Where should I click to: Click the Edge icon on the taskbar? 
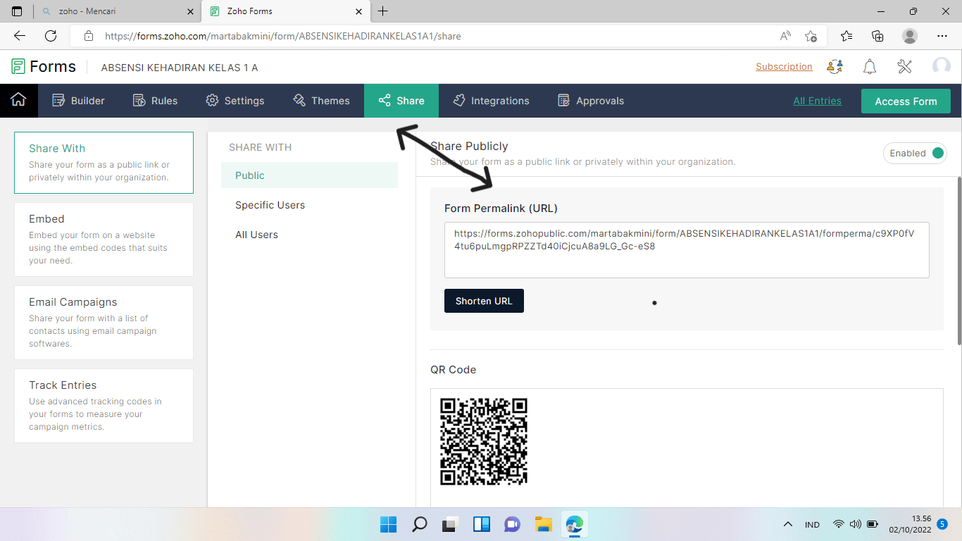click(574, 524)
